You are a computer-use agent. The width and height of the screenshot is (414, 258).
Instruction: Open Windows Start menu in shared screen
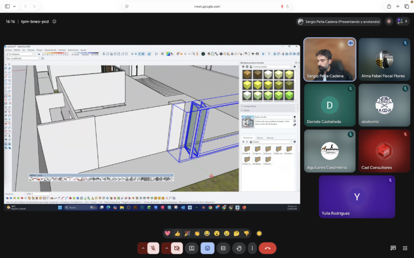coord(60,207)
